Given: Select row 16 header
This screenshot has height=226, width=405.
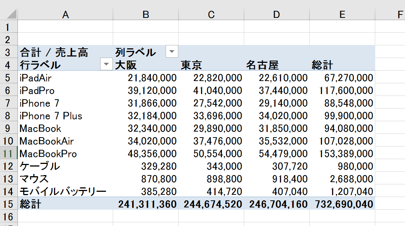Looking at the screenshot, I should [9, 216].
